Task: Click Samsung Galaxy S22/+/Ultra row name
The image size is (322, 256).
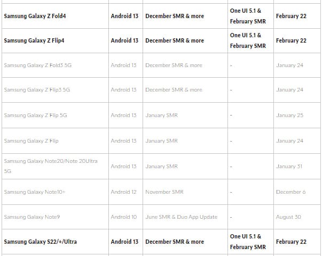Action: [x=40, y=242]
